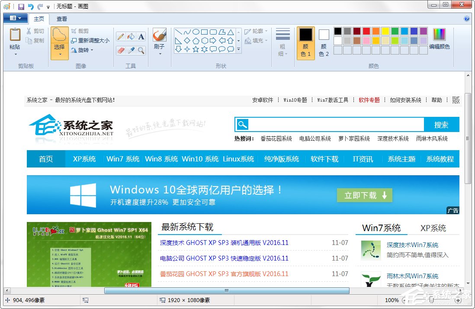The height and width of the screenshot is (309, 475).
Task: Select the red color swatch in the palette
Action: [x=366, y=31]
